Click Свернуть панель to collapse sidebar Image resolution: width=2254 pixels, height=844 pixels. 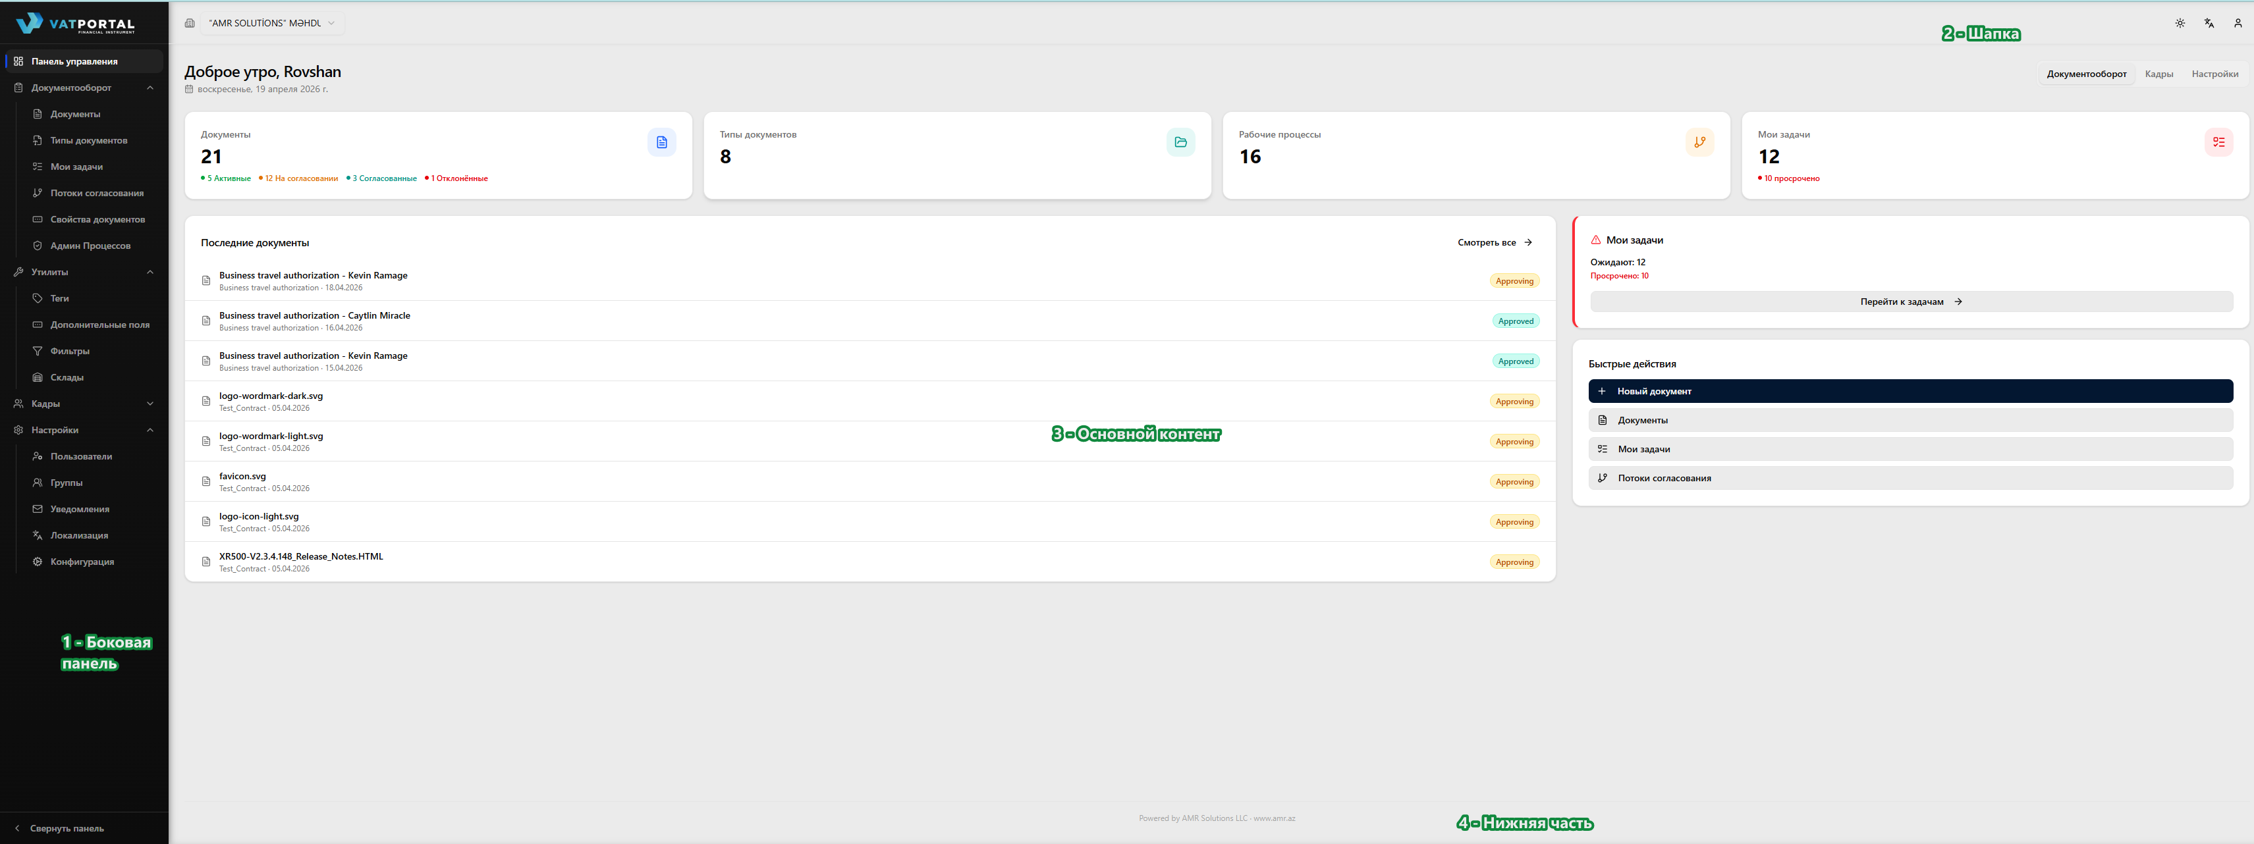point(67,828)
